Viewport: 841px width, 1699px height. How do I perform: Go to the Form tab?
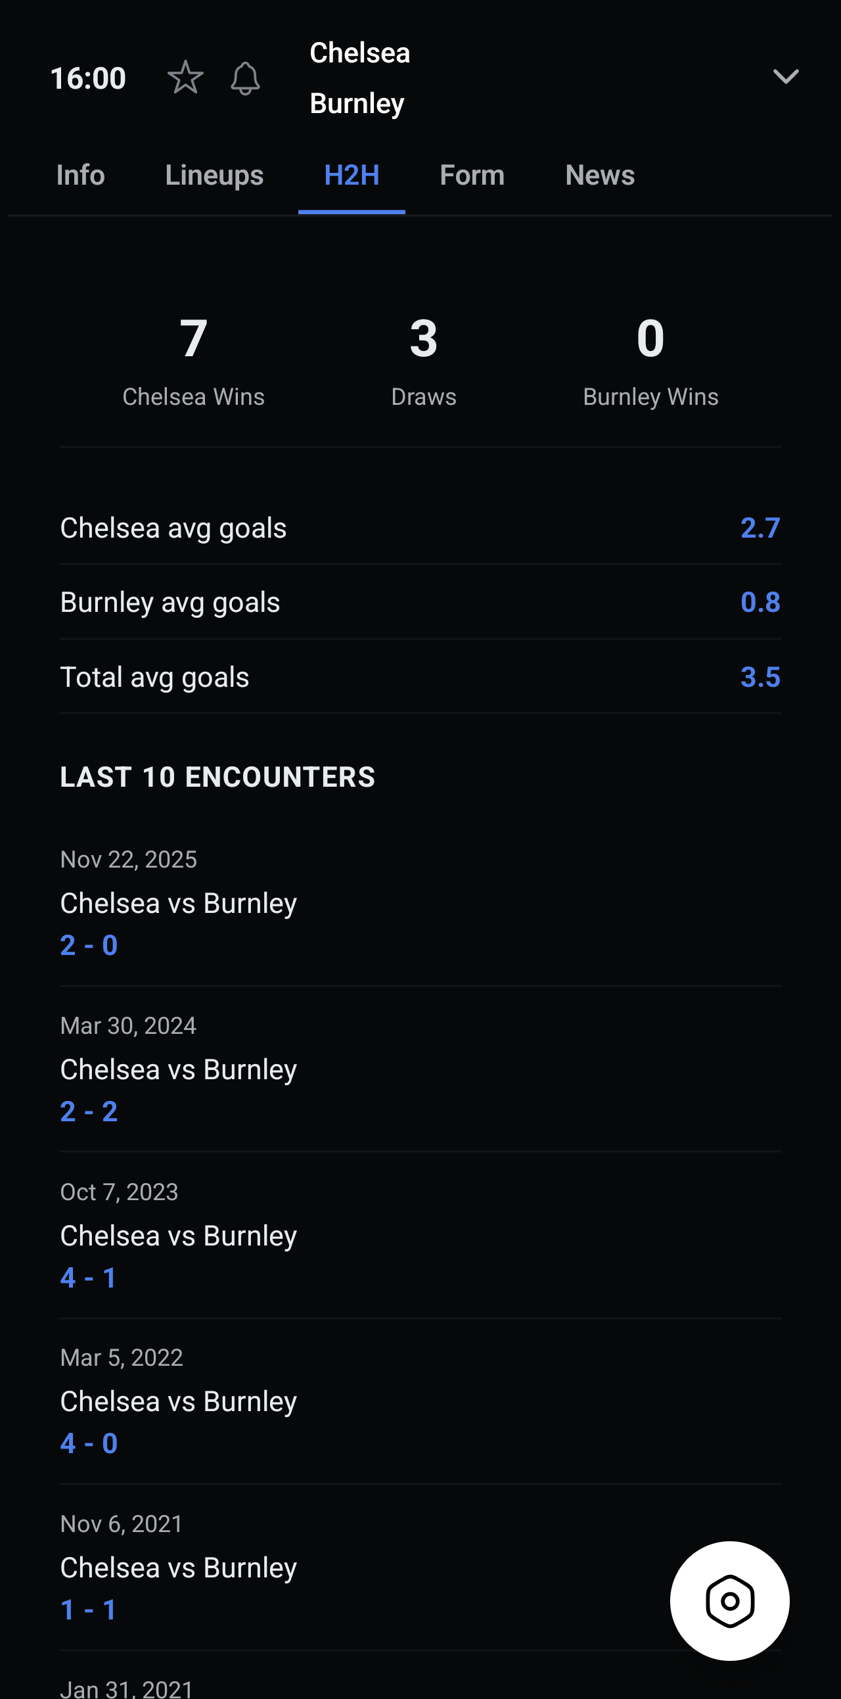[472, 175]
